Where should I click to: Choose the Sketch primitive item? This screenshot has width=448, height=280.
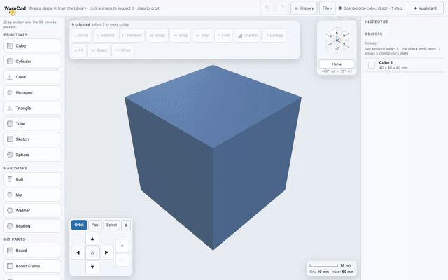point(32,139)
